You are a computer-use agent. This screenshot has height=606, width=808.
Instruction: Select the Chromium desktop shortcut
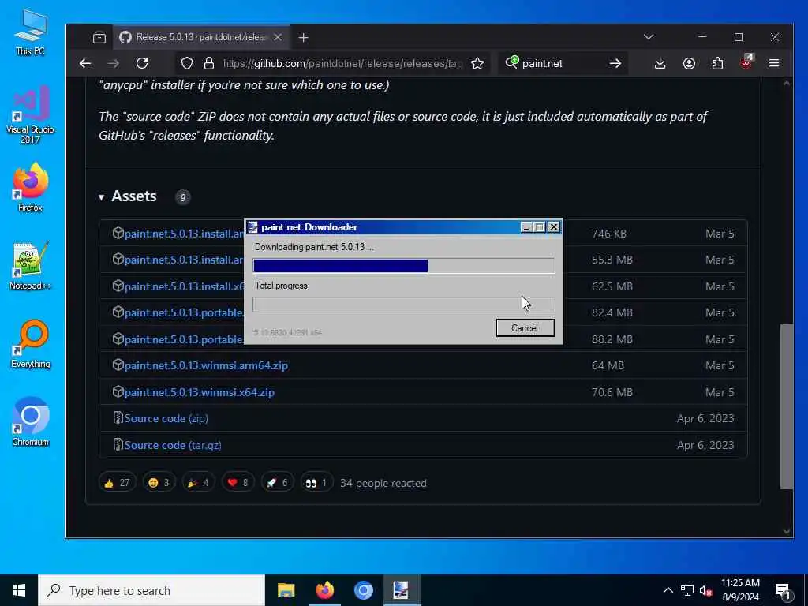31,421
